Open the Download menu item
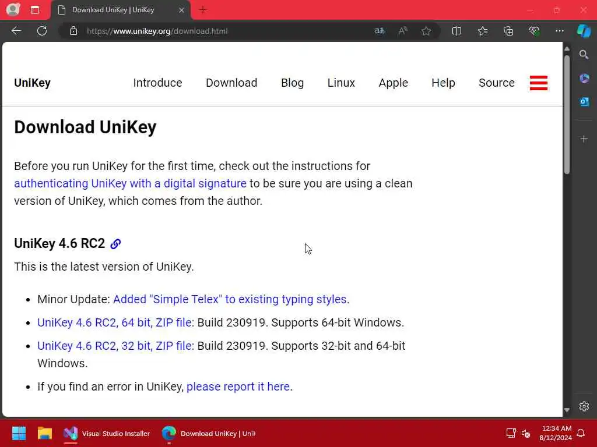 (x=231, y=83)
